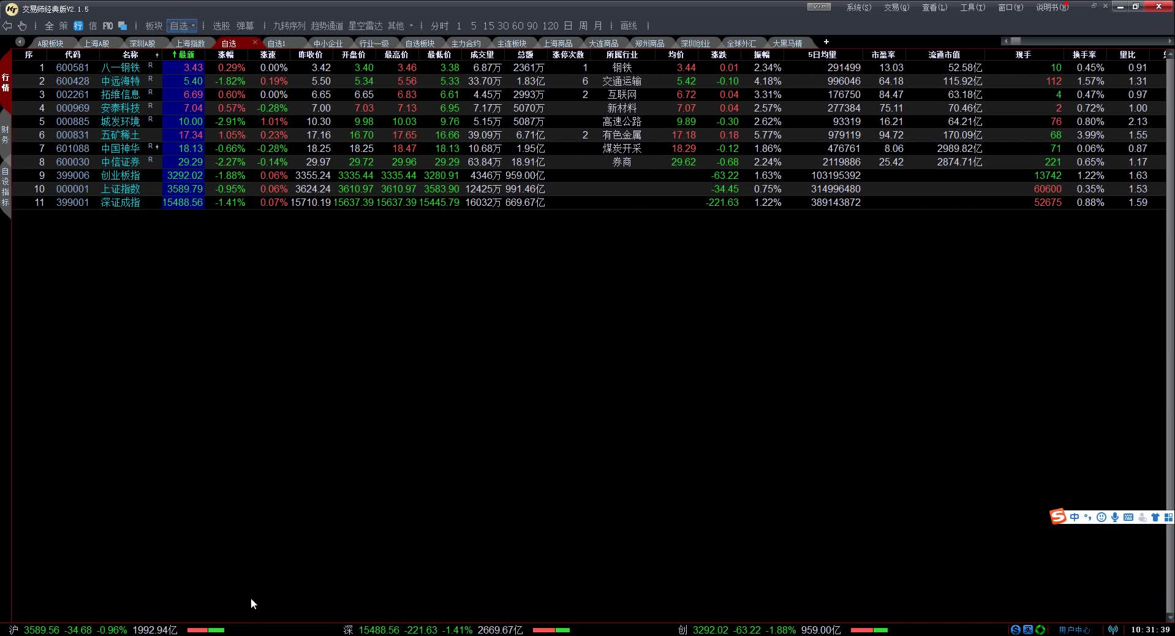Click the 信 info toolbar icon
The width and height of the screenshot is (1175, 636).
(93, 26)
